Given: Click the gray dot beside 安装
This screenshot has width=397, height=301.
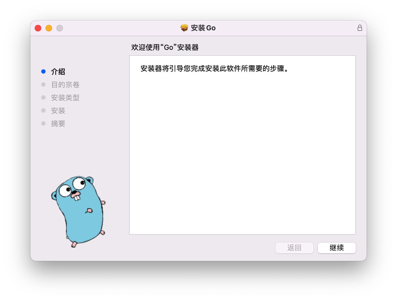Looking at the screenshot, I should point(43,110).
